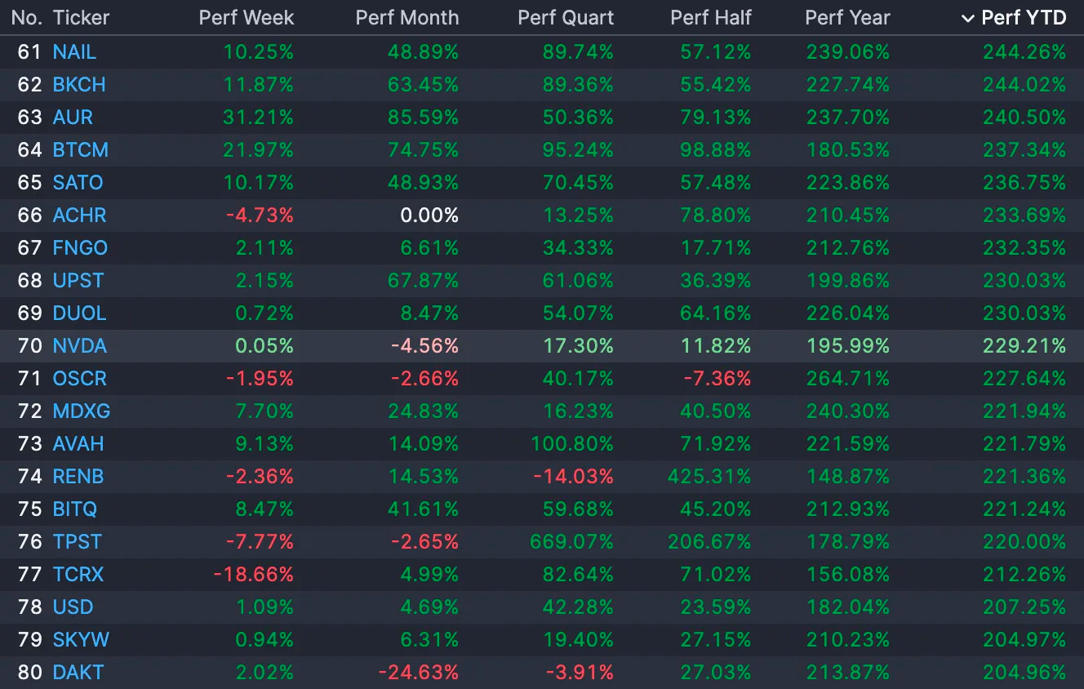Click TCRX's Perf Quart value 82.64%
Viewport: 1084px width, 689px height.
point(578,575)
